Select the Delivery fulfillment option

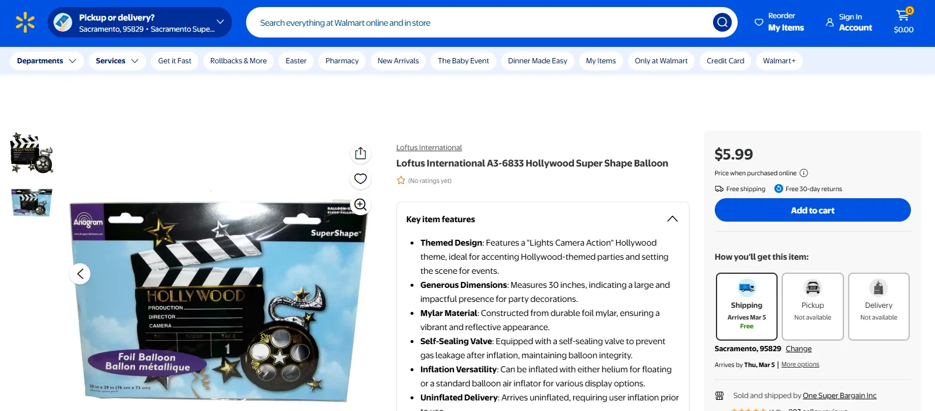(879, 307)
